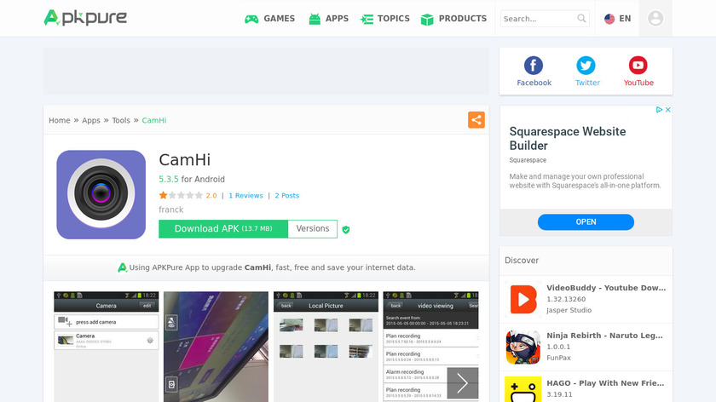Click the US flag icon
Screen dimensions: 716x402
coord(609,19)
